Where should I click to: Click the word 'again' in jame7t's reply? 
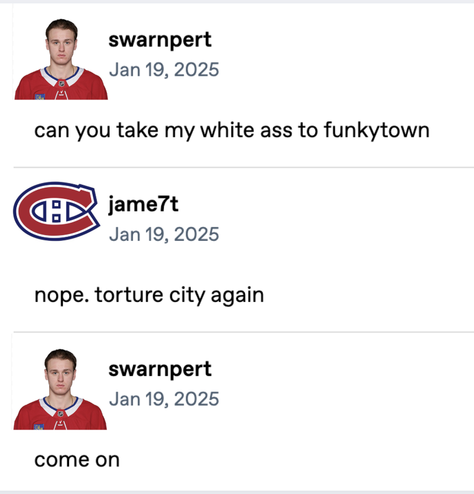coord(238,296)
